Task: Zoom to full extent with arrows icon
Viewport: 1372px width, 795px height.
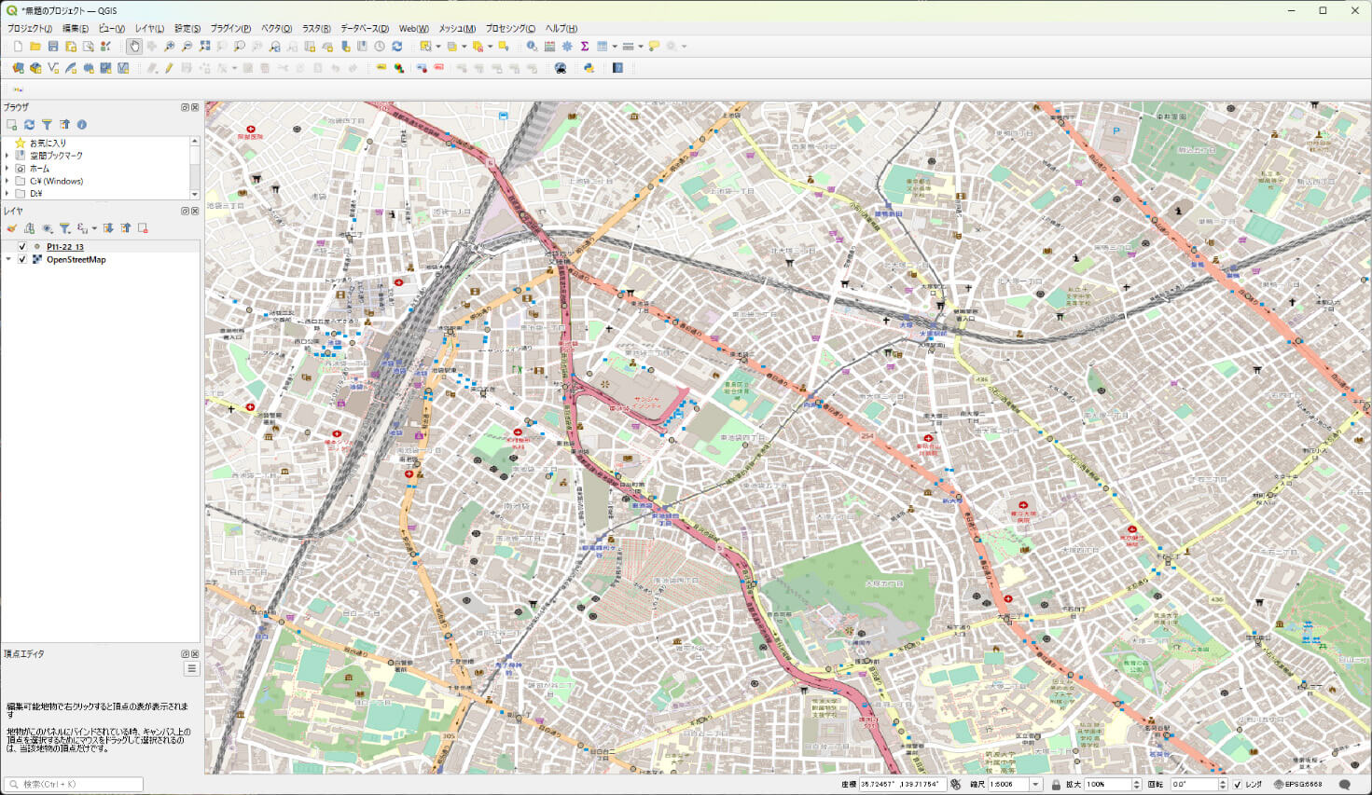Action: [205, 46]
